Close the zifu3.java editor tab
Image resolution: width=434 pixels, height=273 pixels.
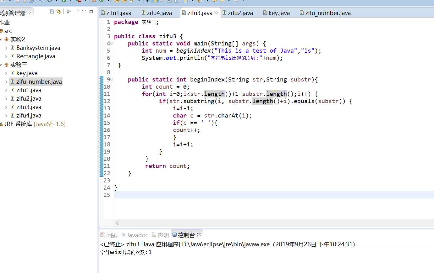[x=217, y=13]
